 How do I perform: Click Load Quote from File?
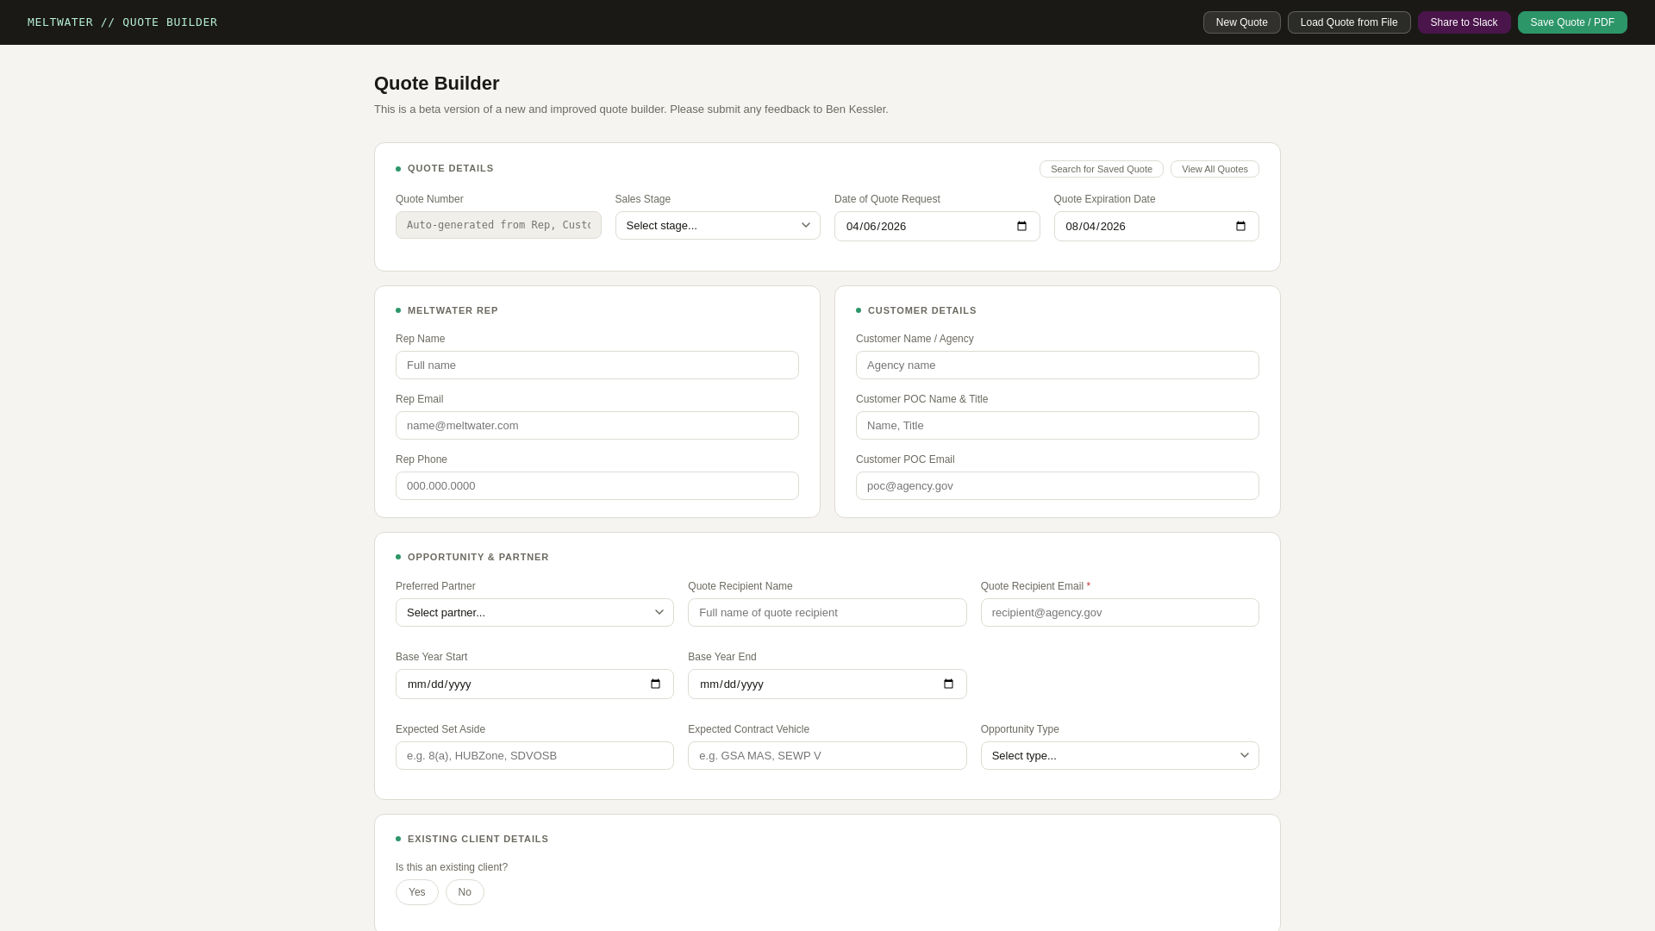(x=1349, y=22)
